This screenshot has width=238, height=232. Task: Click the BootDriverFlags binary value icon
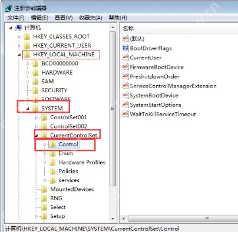point(125,48)
